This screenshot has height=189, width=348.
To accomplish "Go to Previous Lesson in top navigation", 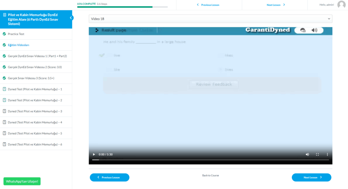I will point(208,5).
